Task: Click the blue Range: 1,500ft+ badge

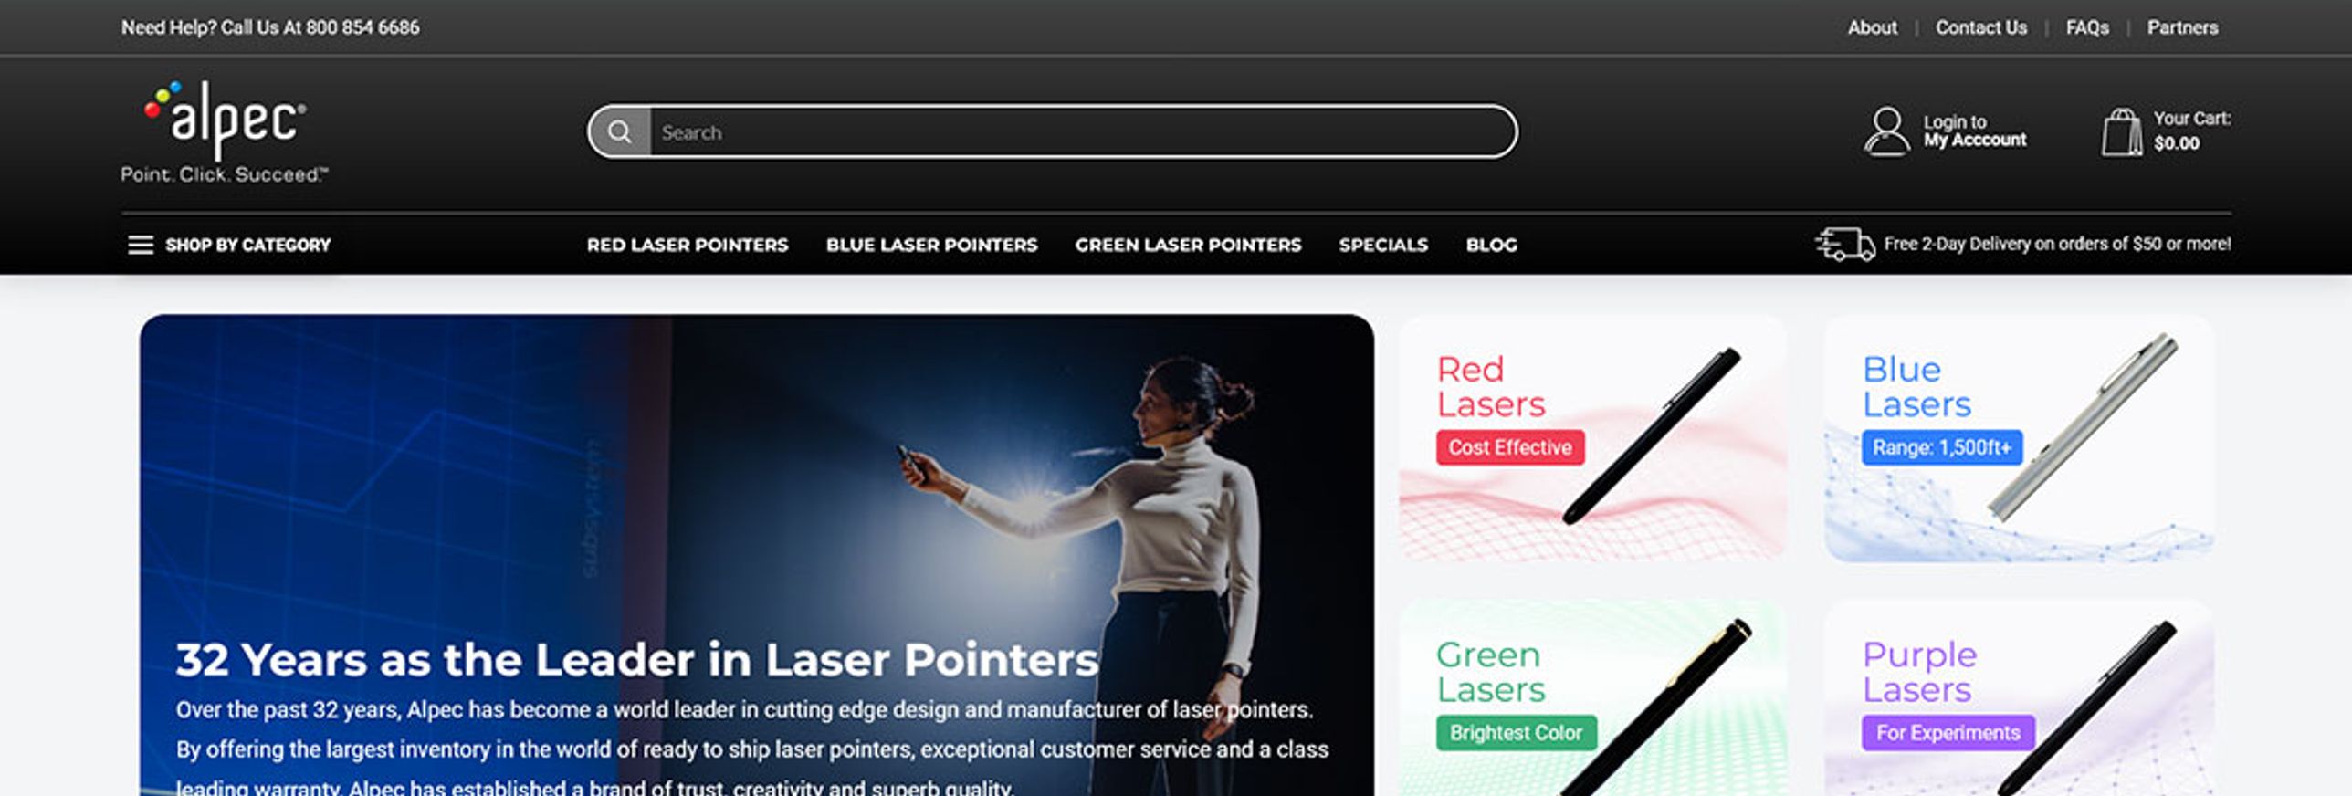Action: (1942, 447)
